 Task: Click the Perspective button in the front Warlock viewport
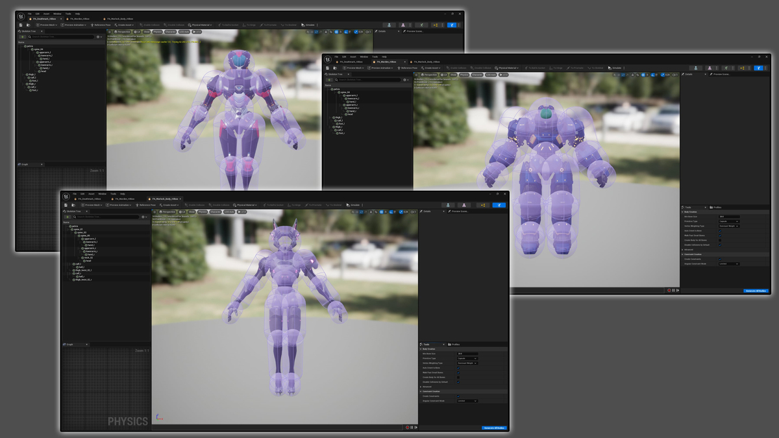167,212
